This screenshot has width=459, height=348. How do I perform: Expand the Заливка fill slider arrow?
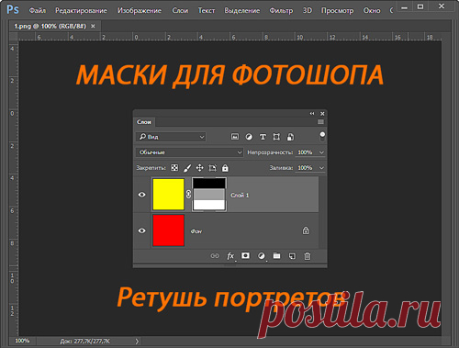click(321, 168)
